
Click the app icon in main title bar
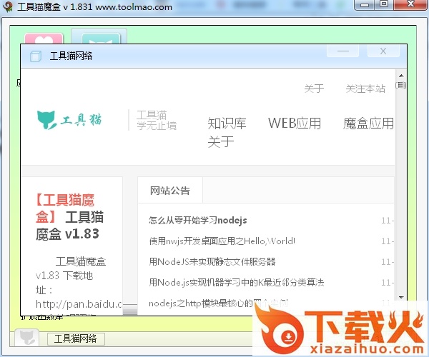tap(8, 6)
